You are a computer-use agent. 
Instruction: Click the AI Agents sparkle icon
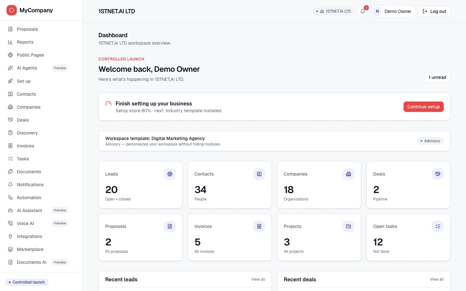(10, 68)
